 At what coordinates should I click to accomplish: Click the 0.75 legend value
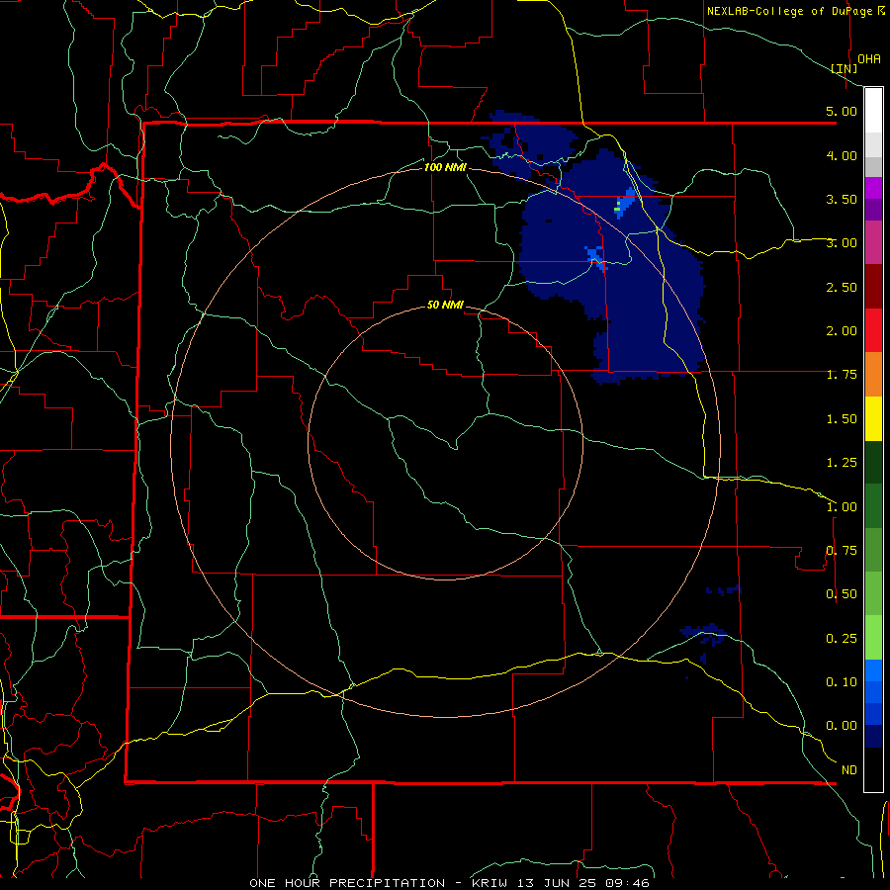click(x=842, y=550)
